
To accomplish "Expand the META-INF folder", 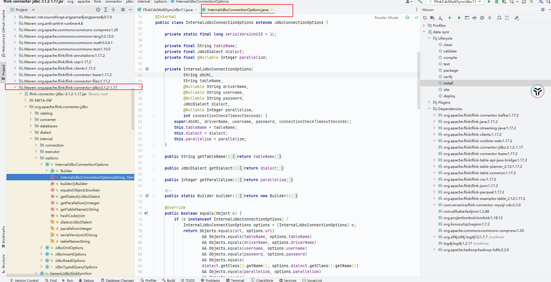I will tap(25, 100).
